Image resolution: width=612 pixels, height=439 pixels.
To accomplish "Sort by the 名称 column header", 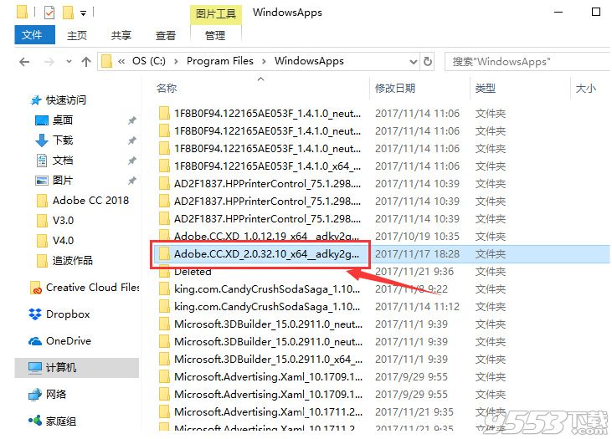I will (x=167, y=88).
